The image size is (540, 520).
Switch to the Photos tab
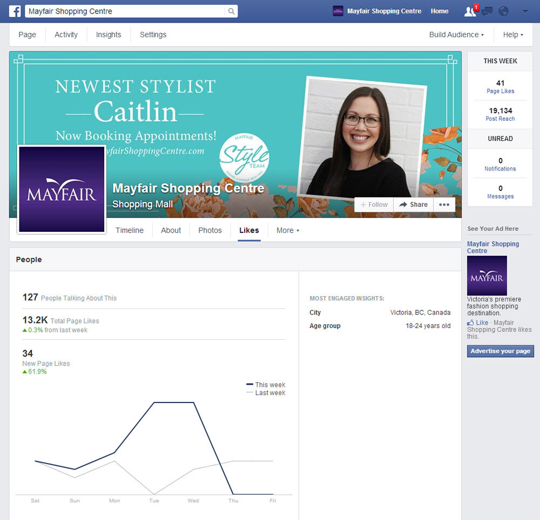[x=210, y=230]
